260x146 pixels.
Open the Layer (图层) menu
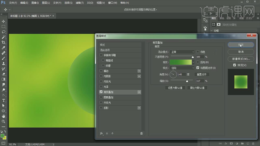click(x=46, y=3)
